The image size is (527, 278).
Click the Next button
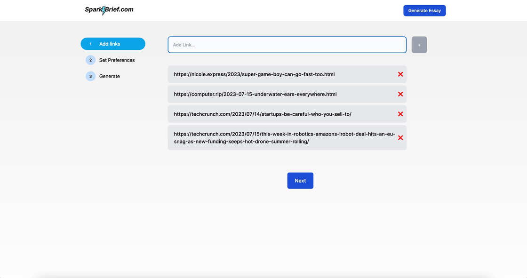[x=300, y=181]
